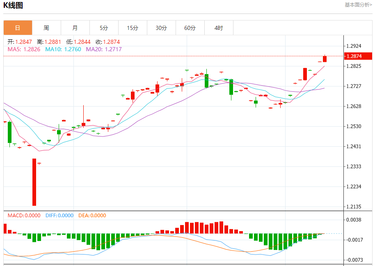Click the DIFF:0.0000 indicator label

pyautogui.click(x=59, y=216)
